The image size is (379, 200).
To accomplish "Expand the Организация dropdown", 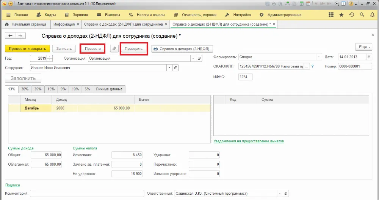I will coord(193,58).
